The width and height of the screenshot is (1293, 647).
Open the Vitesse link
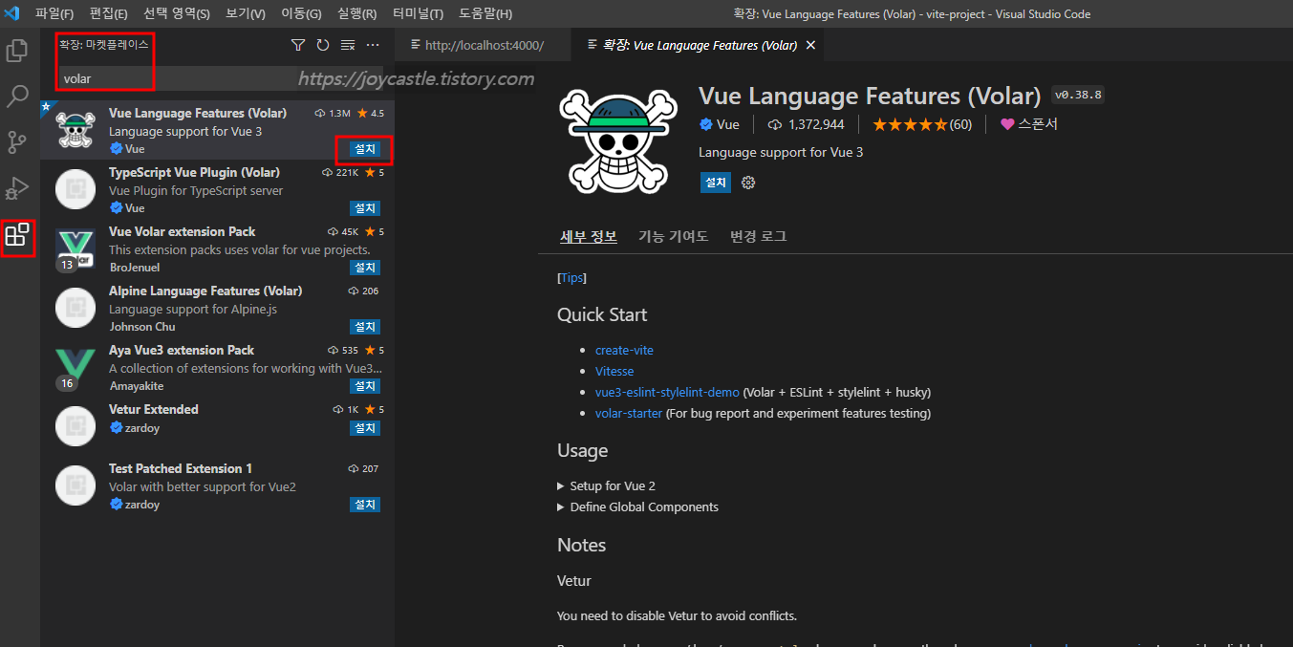(x=614, y=371)
